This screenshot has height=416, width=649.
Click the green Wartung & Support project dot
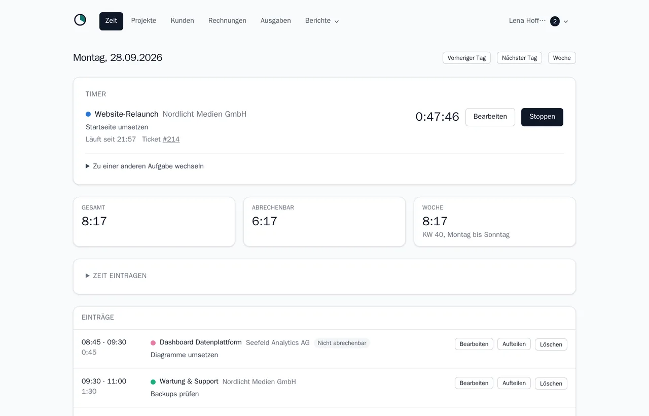pos(153,382)
